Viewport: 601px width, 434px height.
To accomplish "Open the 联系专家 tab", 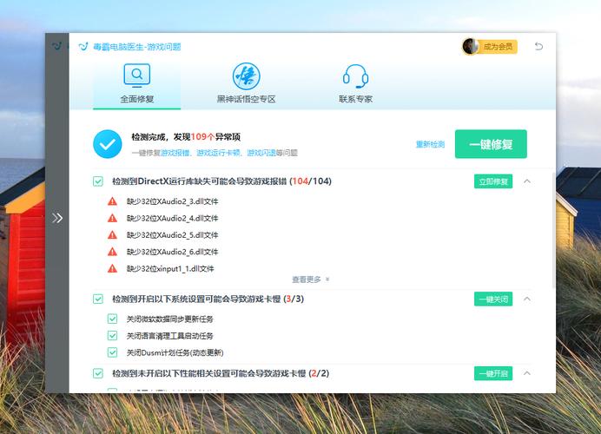I will point(355,83).
